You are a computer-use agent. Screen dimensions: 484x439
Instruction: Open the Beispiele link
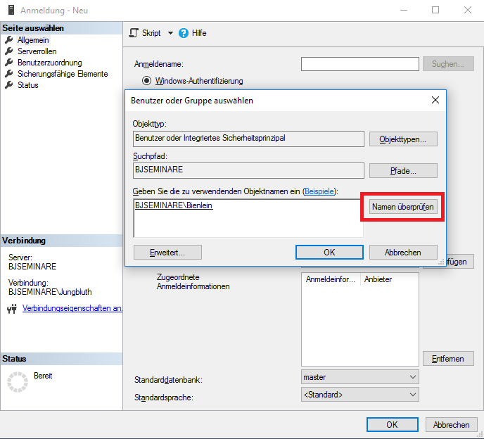click(319, 191)
